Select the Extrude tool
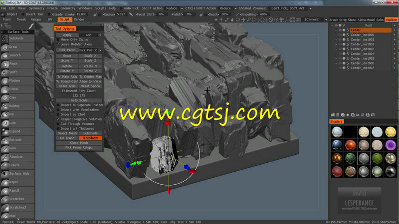Image resolution: width=399 pixels, height=224 pixels. tap(17, 140)
